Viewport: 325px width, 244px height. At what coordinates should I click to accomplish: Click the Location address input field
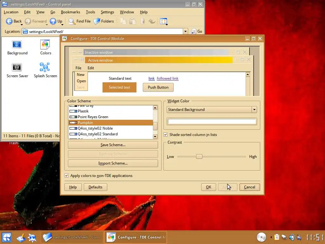click(x=103, y=31)
